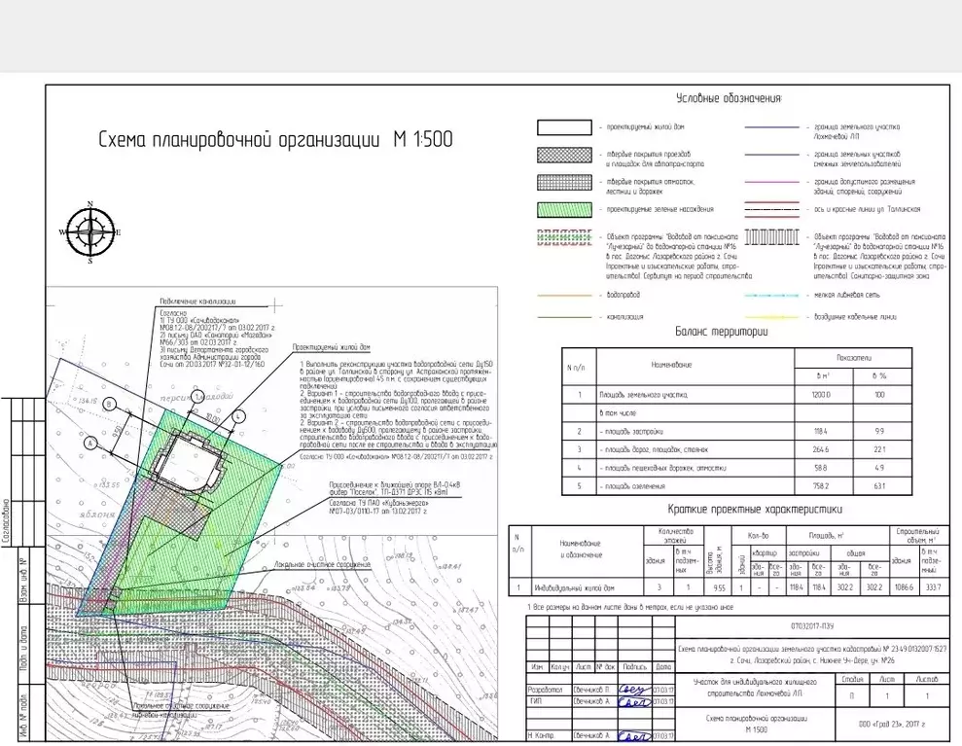
Task: Click the 'Стадия' title block header
Action: pos(852,679)
